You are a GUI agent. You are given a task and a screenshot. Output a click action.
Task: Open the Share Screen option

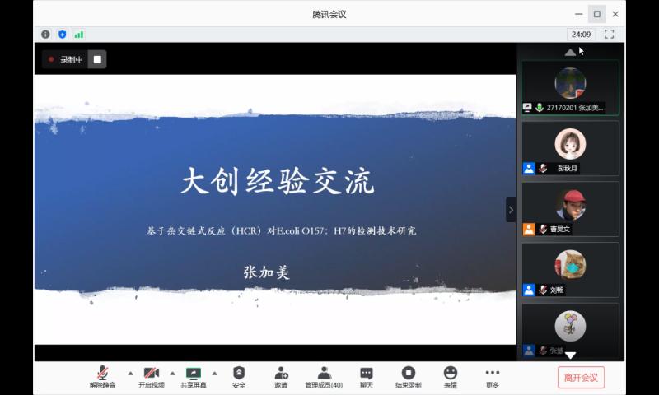coord(194,376)
